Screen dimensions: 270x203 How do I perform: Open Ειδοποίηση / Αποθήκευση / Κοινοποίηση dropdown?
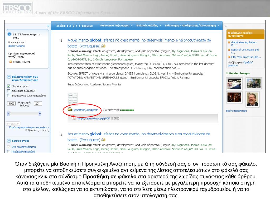(x=192, y=26)
